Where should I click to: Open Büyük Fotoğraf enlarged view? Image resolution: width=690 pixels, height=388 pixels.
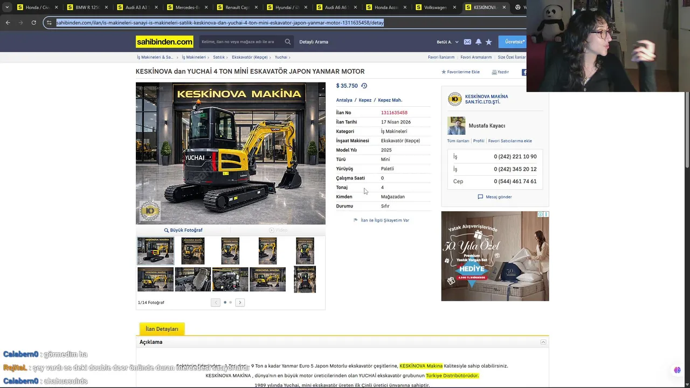[x=183, y=230]
